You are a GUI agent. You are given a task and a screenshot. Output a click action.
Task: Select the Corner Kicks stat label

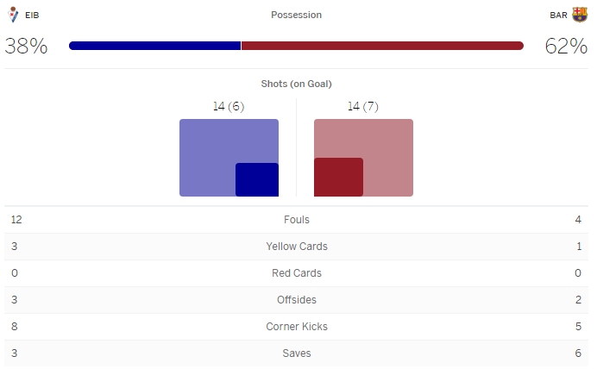296,327
